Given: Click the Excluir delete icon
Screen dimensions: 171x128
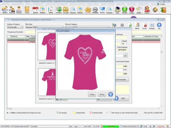Looking at the screenshot, I should tap(144, 26).
